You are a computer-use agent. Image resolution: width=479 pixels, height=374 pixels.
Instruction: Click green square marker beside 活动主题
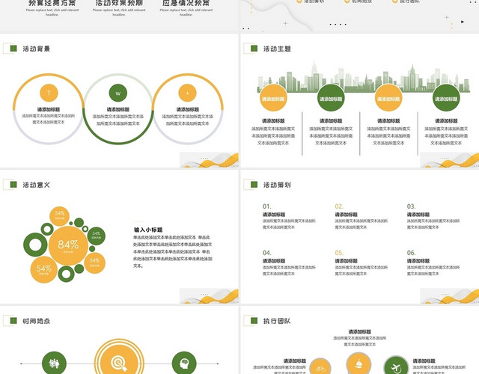click(254, 48)
